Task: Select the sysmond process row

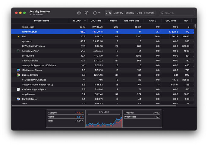Action: coord(102,41)
